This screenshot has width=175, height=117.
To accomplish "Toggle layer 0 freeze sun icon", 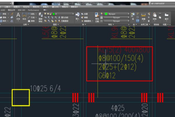I will click(48, 14).
